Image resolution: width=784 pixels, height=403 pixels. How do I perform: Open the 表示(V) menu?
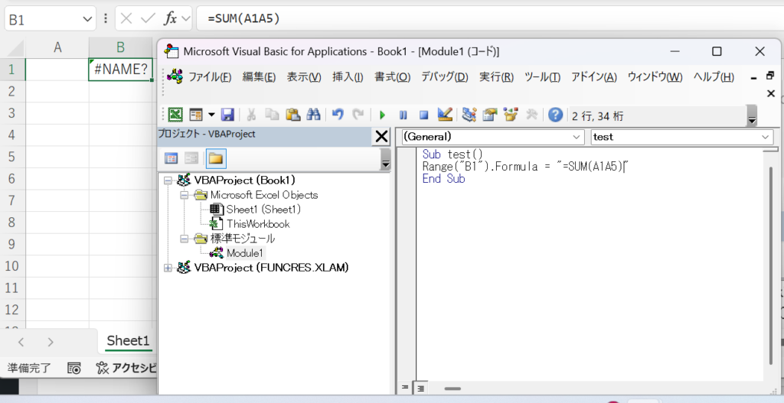point(304,77)
